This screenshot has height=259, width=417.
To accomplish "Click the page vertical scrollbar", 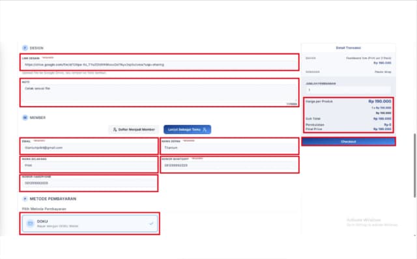I will pos(414,165).
